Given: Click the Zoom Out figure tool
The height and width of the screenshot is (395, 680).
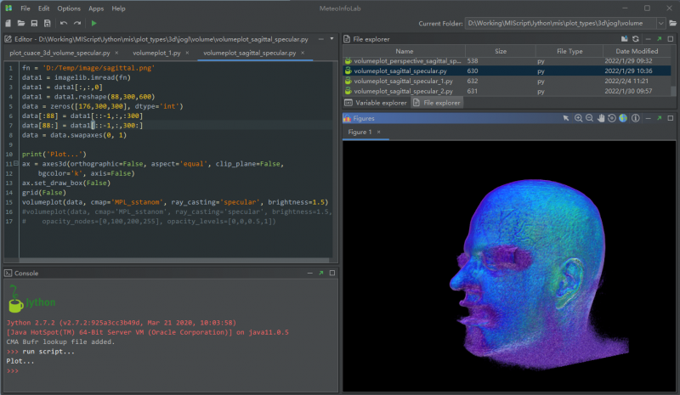Looking at the screenshot, I should tap(589, 118).
